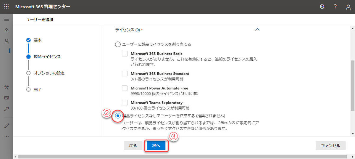Open the Groups icon in sidebar
This screenshot has height=159, width=355.
[7, 87]
